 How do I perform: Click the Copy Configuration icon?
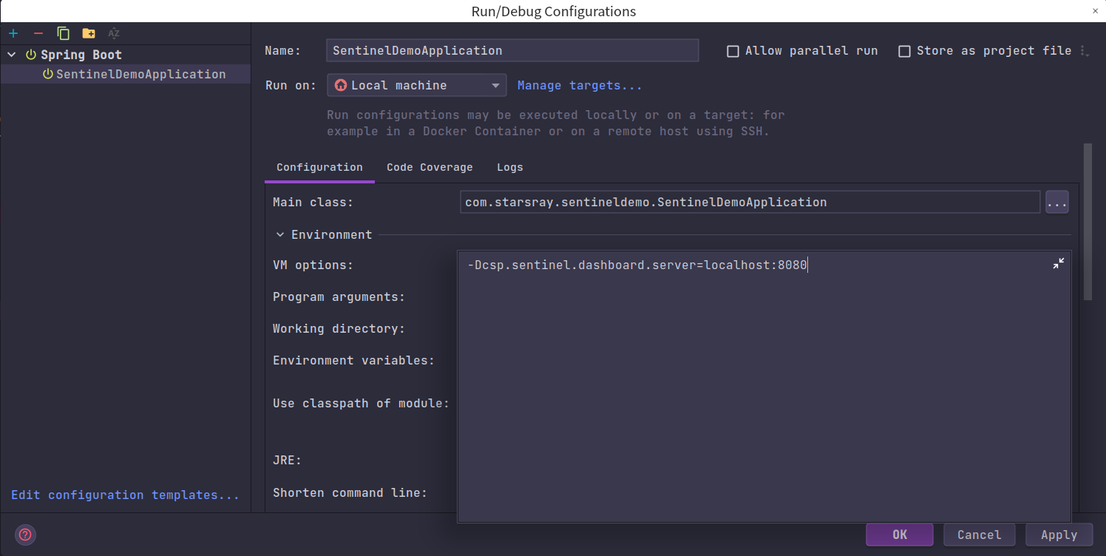pos(64,33)
